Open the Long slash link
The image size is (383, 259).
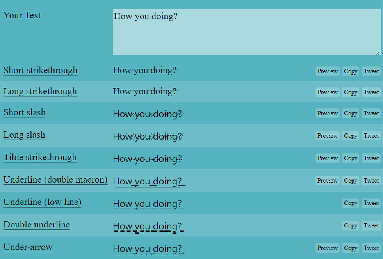pyautogui.click(x=24, y=135)
